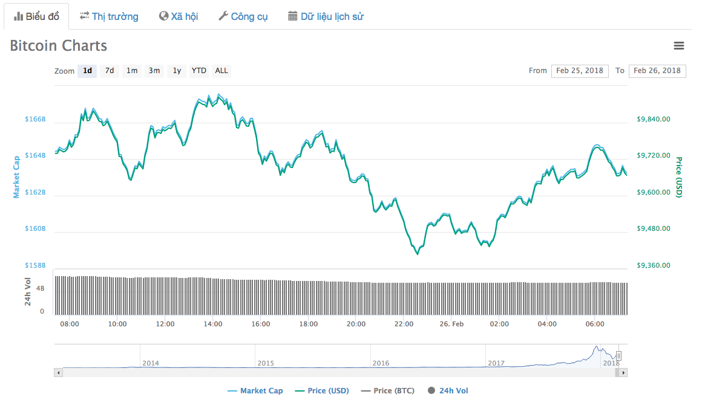Click the calendar icon for Dữ liệu lịch sử
The image size is (702, 400).
pos(292,16)
